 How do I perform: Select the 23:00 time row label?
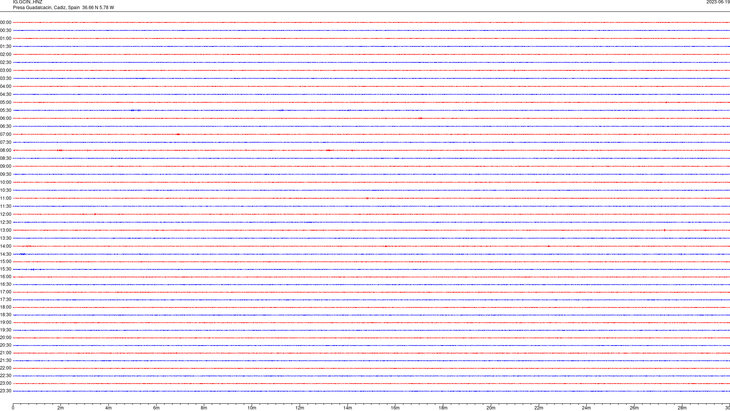[6, 383]
